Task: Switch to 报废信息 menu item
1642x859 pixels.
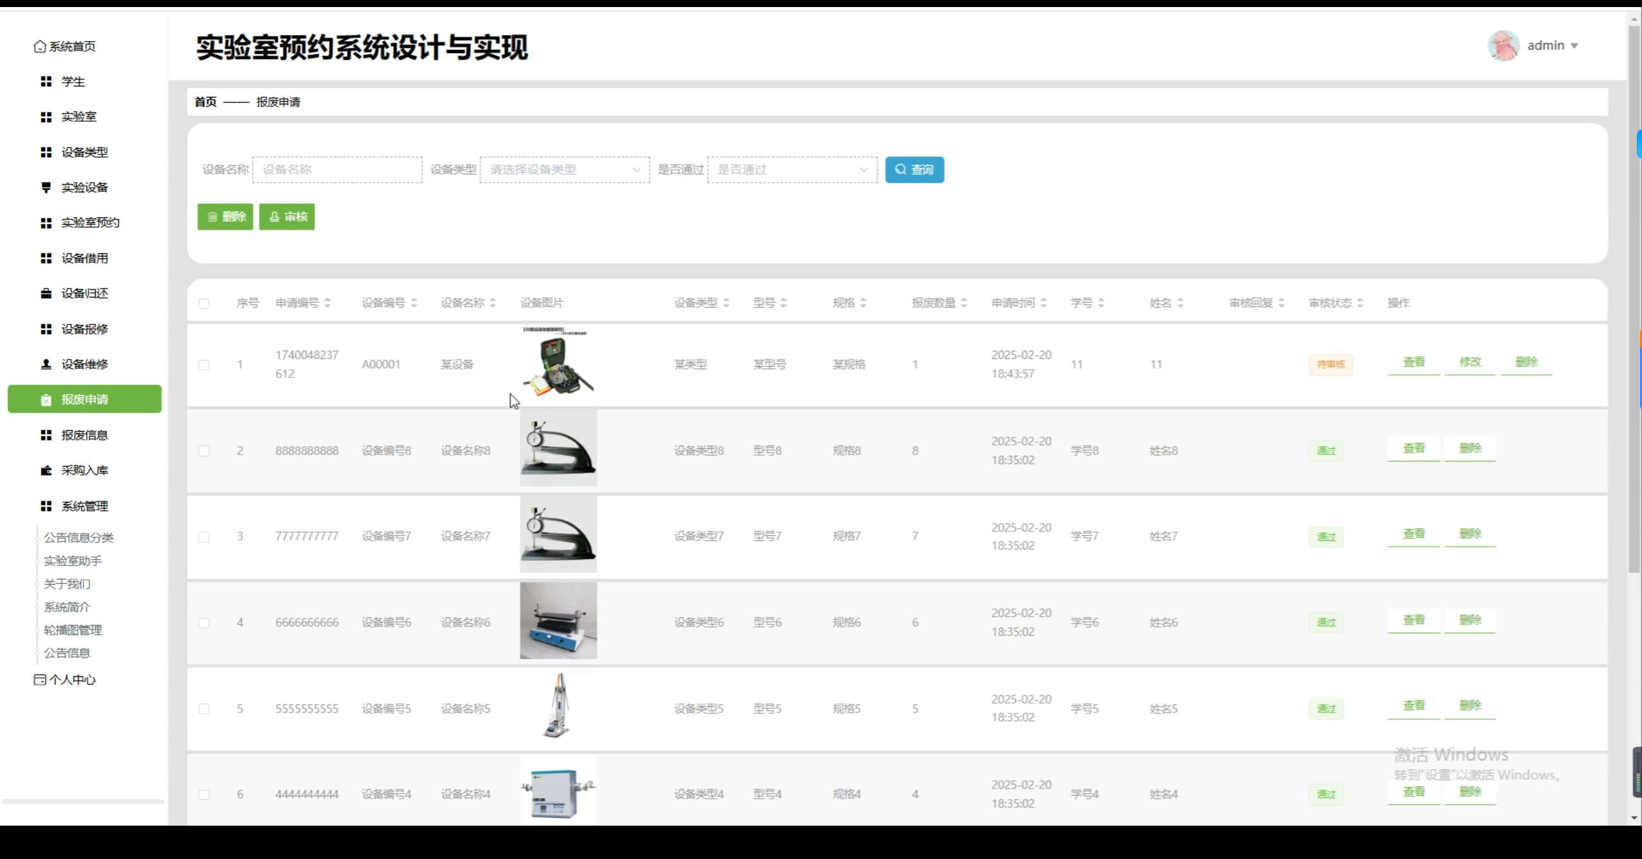Action: pyautogui.click(x=84, y=435)
